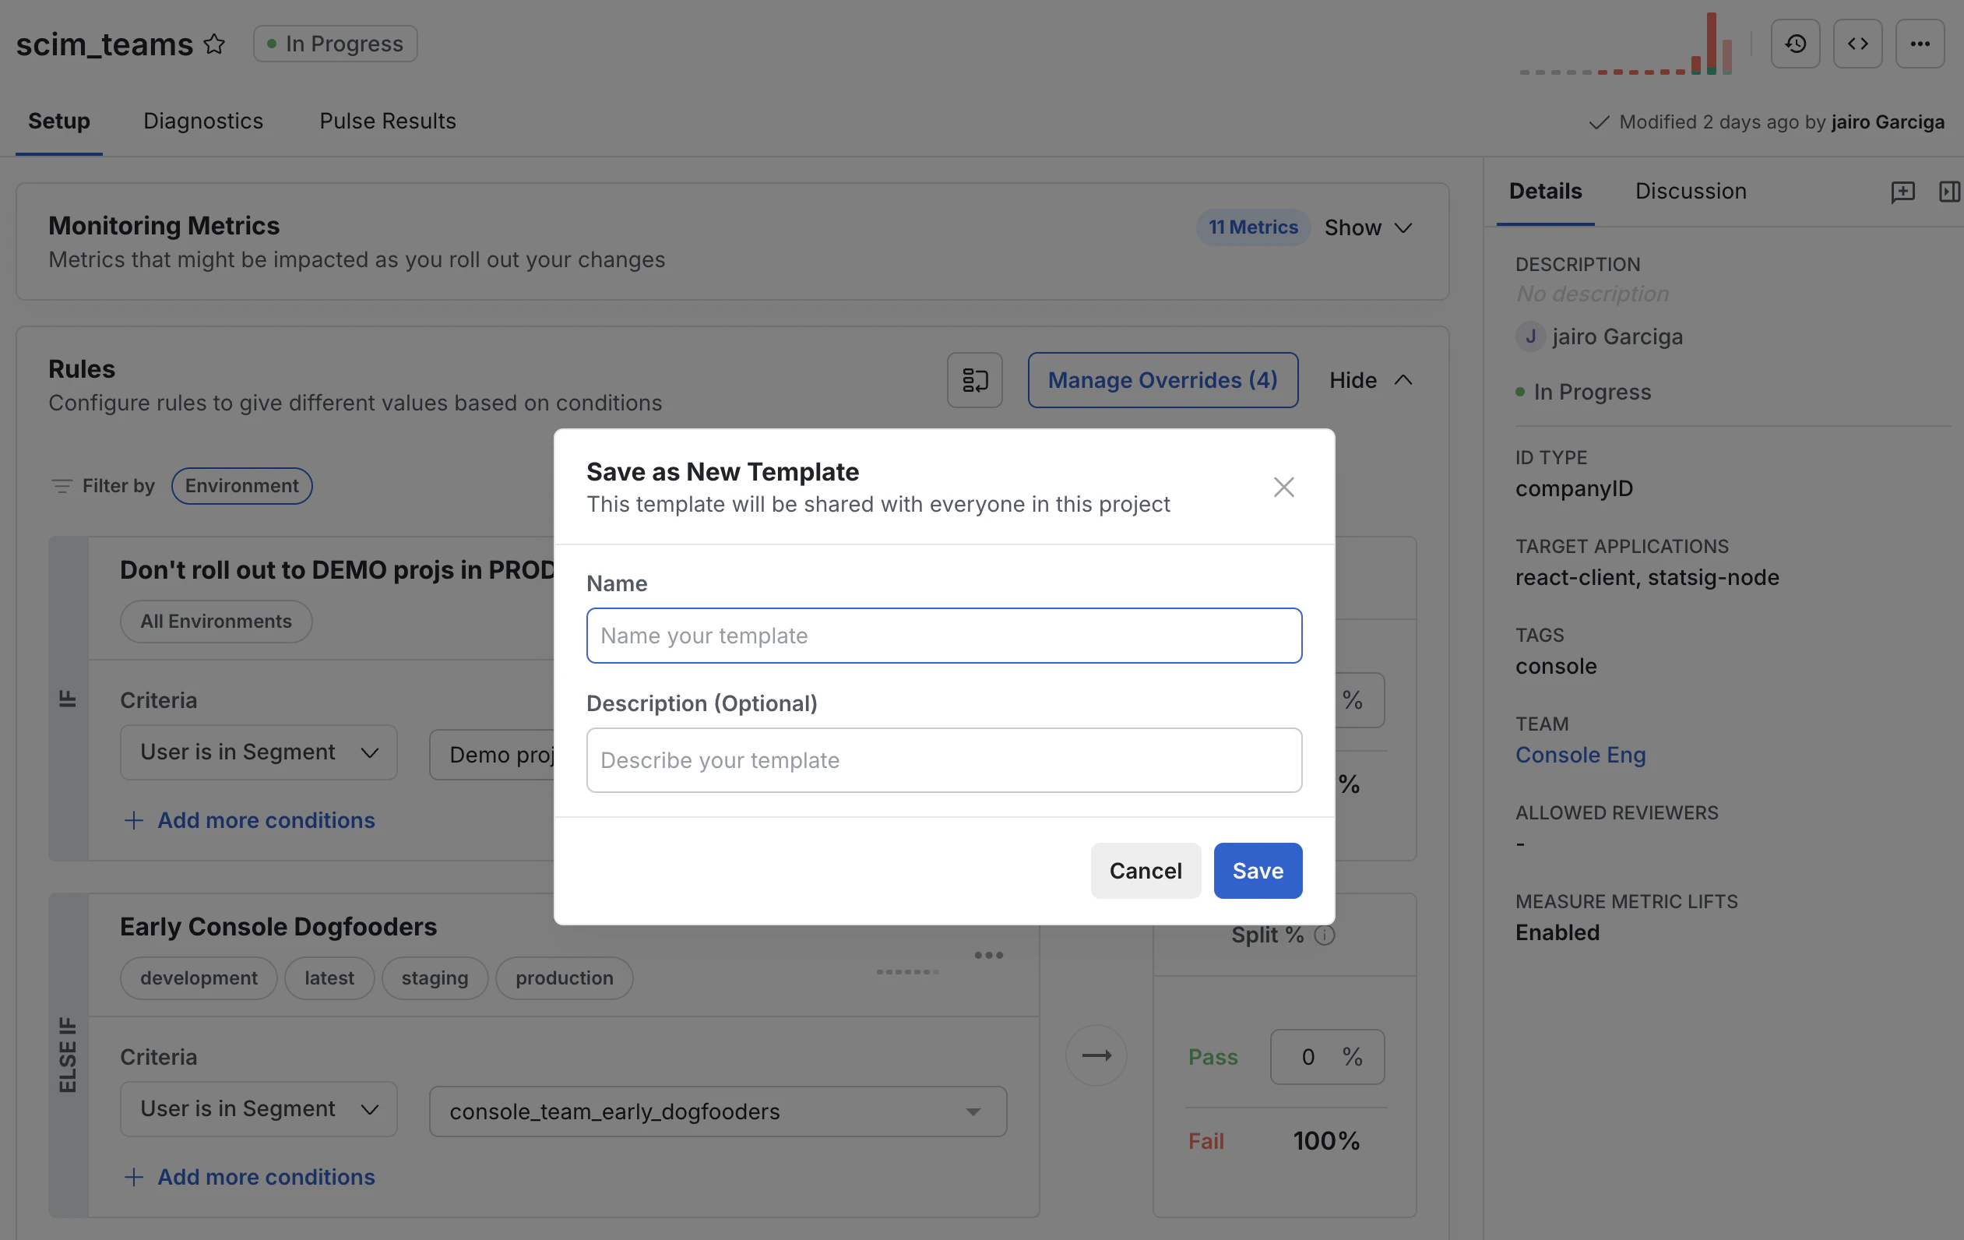
Task: Click the Save button in dialog
Action: (1257, 871)
